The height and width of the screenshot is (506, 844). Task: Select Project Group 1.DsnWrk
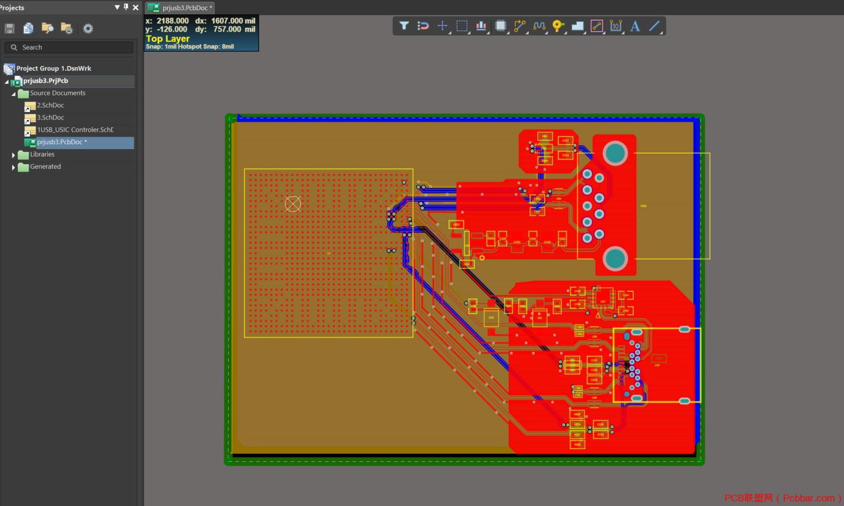pyautogui.click(x=53, y=68)
